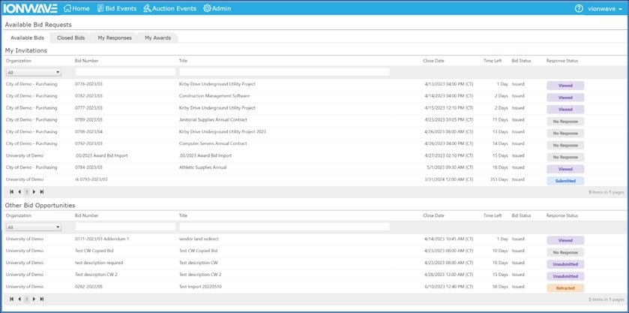The image size is (629, 313).
Task: Open Kirby Drive Underground Utility Project 2023
Action: (x=223, y=132)
